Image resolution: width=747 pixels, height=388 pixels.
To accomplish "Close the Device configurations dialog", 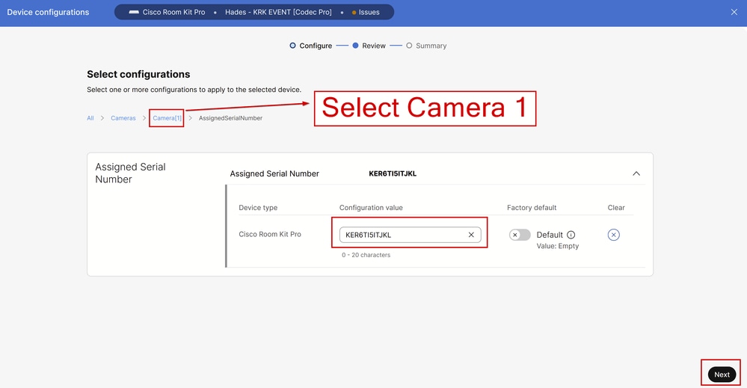I will pyautogui.click(x=734, y=12).
